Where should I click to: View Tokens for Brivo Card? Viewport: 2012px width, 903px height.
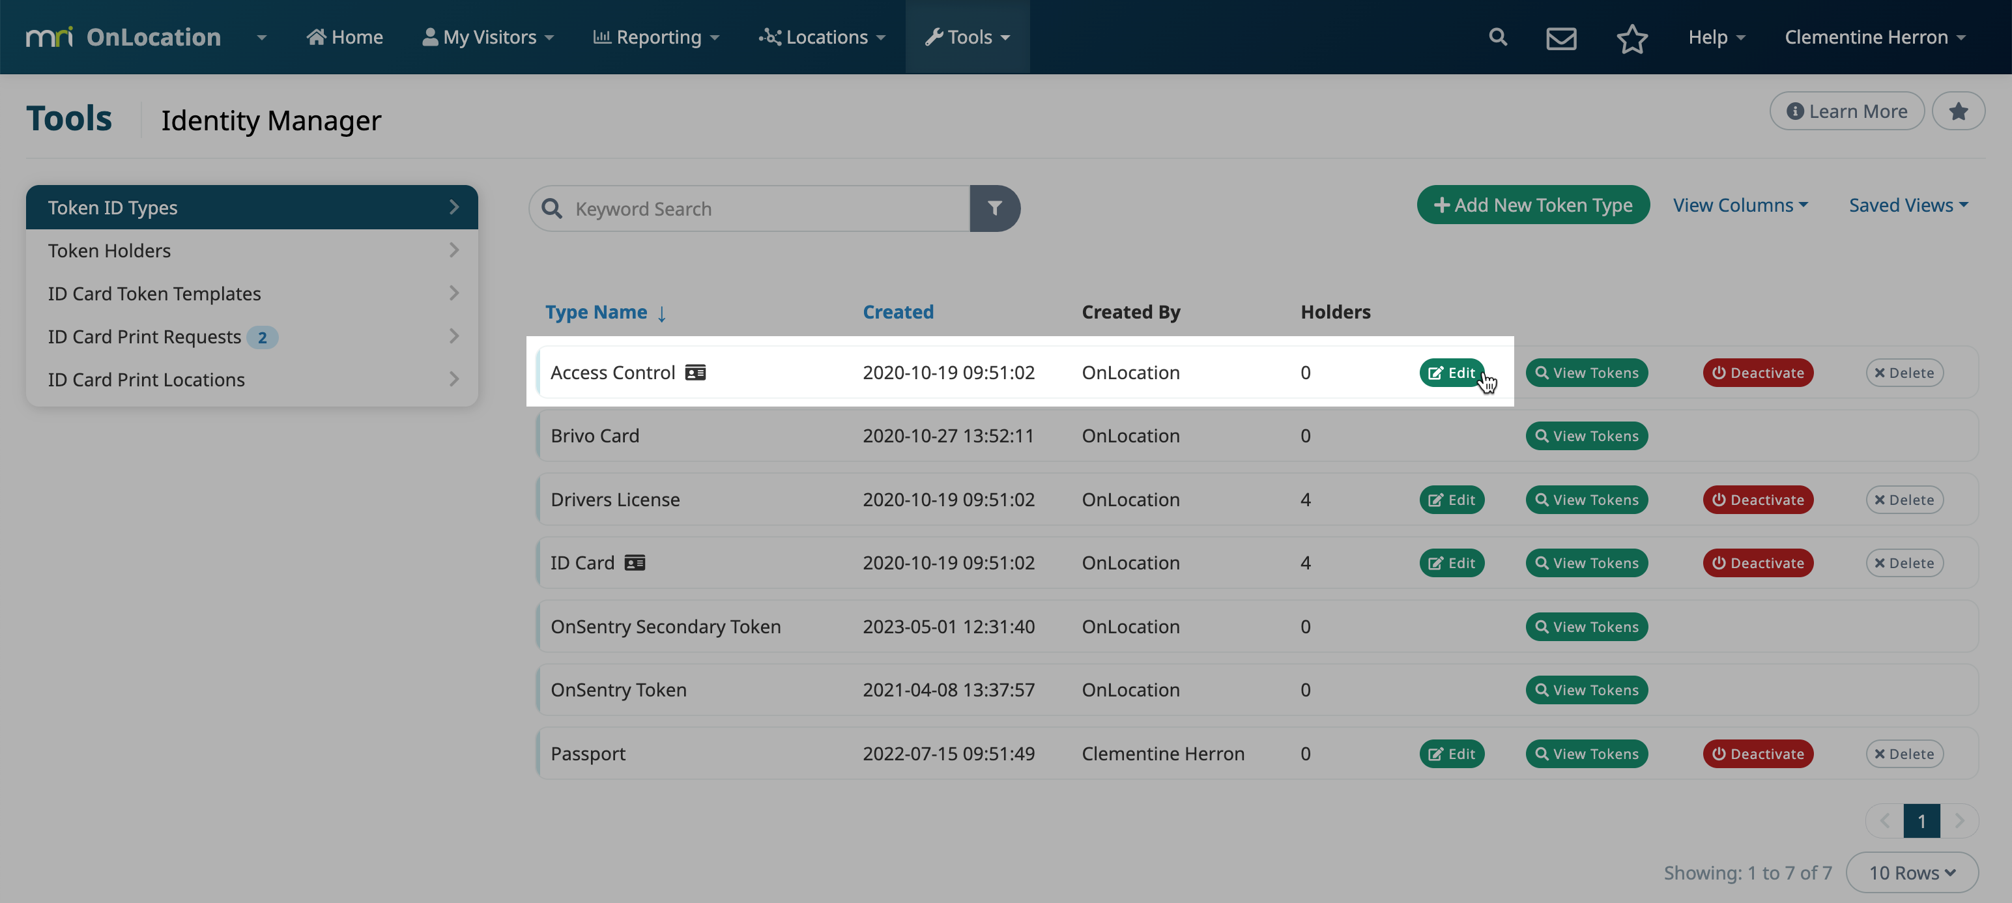point(1587,435)
